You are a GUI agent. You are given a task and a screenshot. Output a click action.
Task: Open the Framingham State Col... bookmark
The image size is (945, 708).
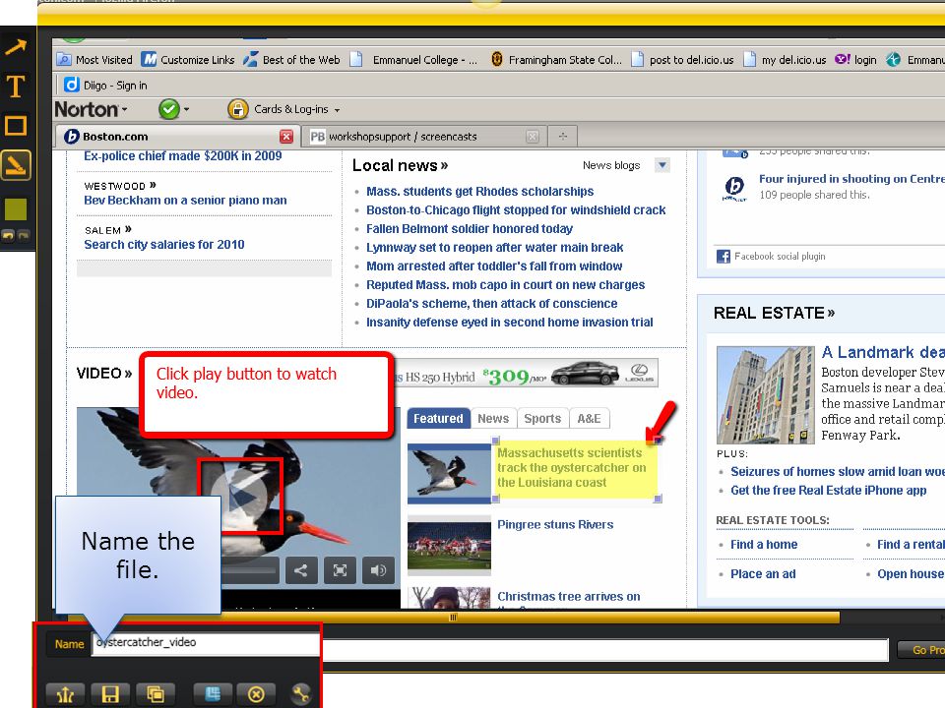pyautogui.click(x=555, y=60)
